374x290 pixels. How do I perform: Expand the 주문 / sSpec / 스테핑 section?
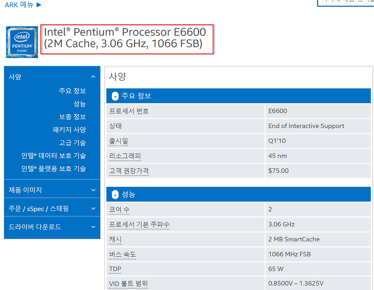[x=52, y=209]
